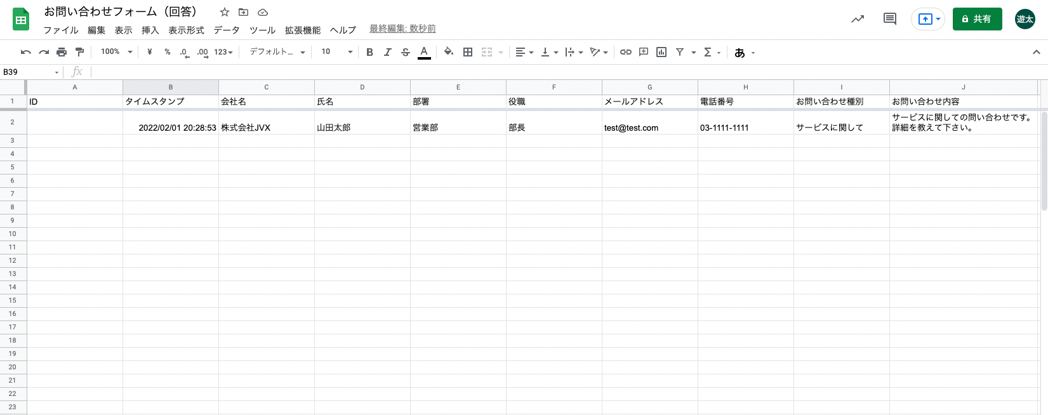1048x415 pixels.
Task: Insert a link with chain icon
Action: coord(626,52)
